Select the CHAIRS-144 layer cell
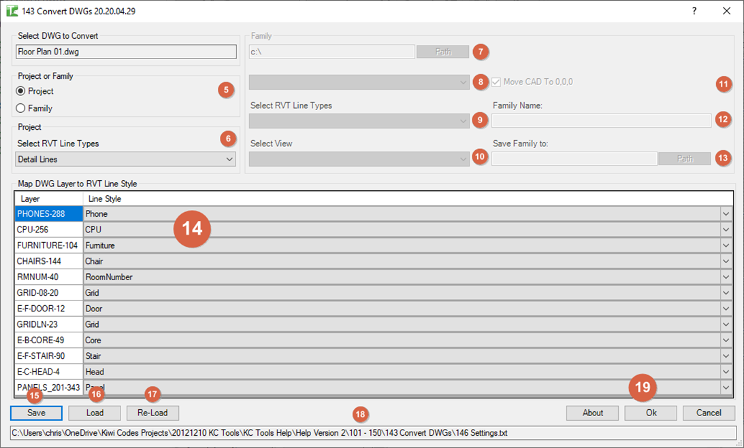The height and width of the screenshot is (448, 744). tap(48, 261)
